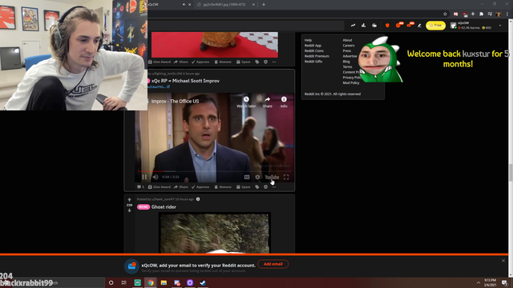Downvote the Ghost rider post
Screen dimensions: 513x288
(x=129, y=210)
